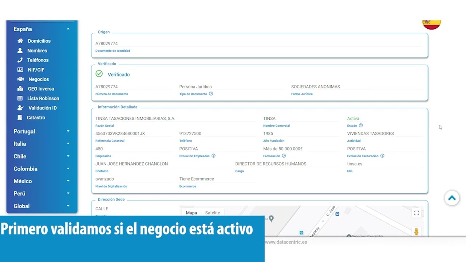Click the map location pin marker

click(271, 219)
